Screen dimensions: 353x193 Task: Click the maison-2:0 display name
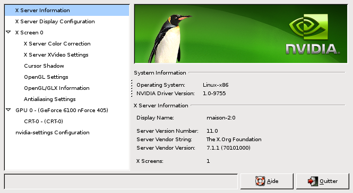click(221, 118)
